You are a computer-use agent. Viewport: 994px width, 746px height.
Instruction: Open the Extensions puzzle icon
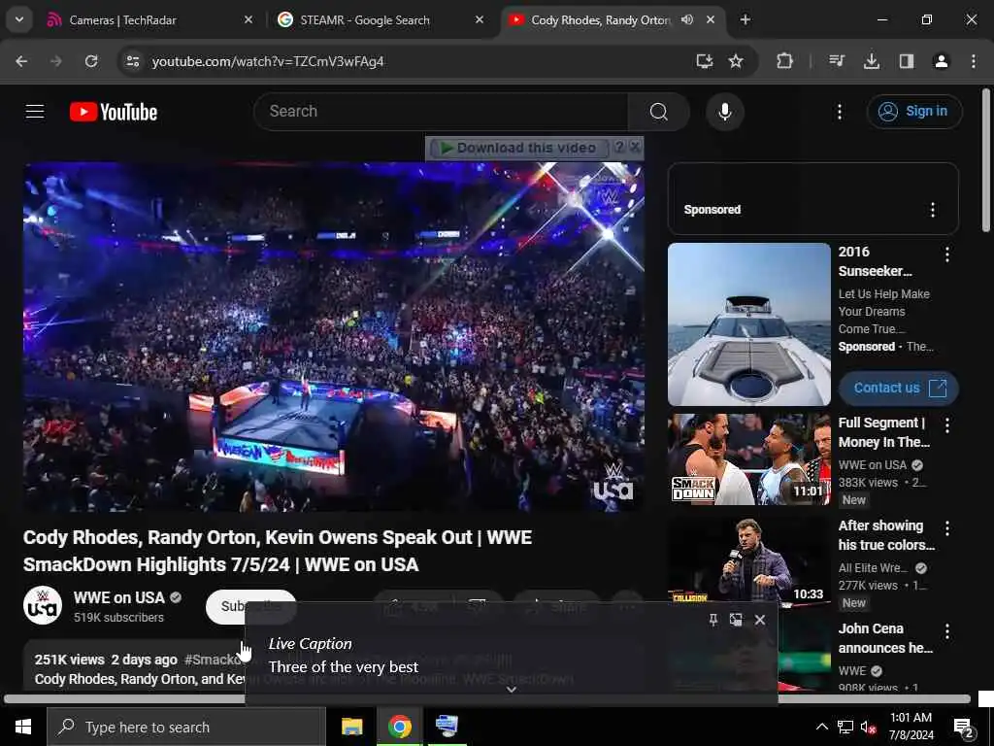[x=784, y=61]
